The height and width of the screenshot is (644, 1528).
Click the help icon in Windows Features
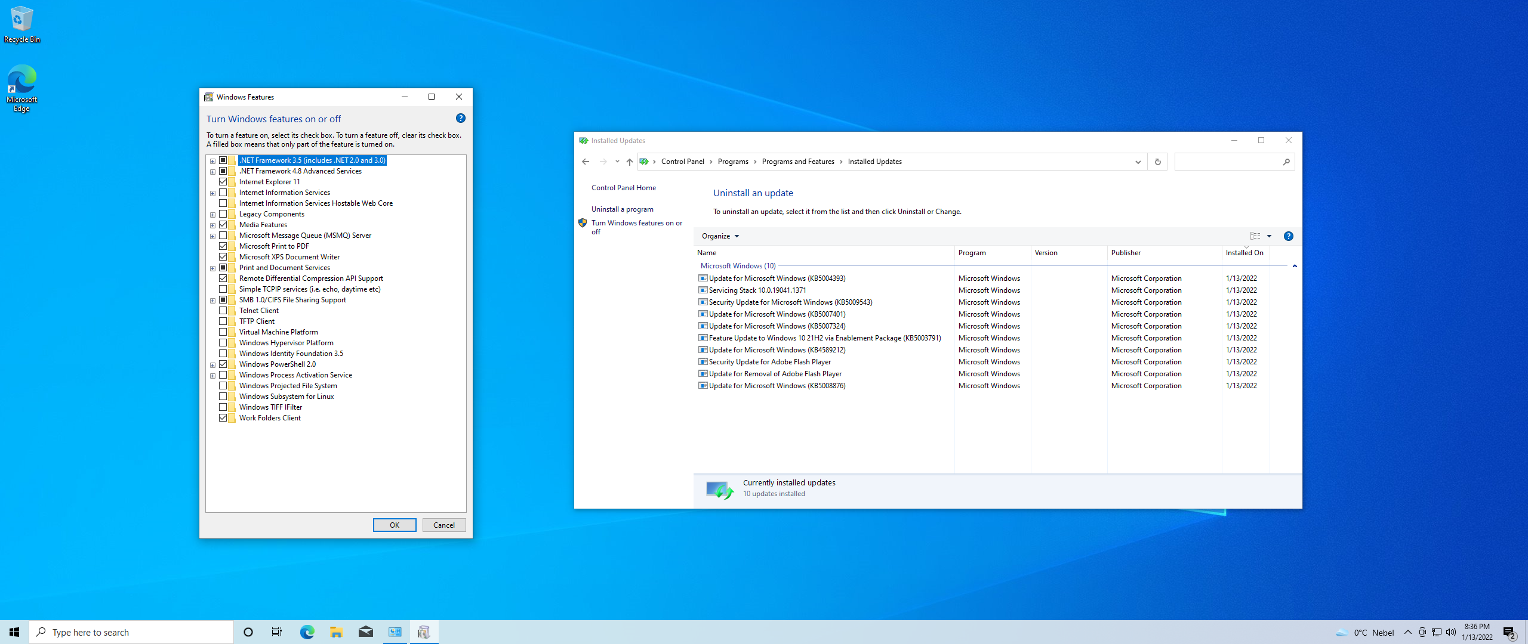460,119
